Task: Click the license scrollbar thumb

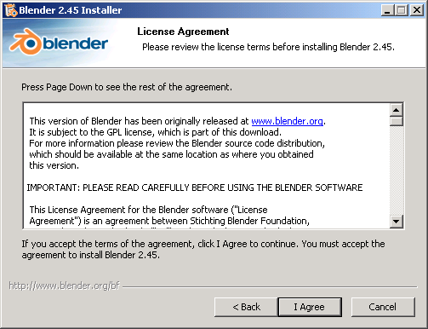Action: (x=397, y=121)
